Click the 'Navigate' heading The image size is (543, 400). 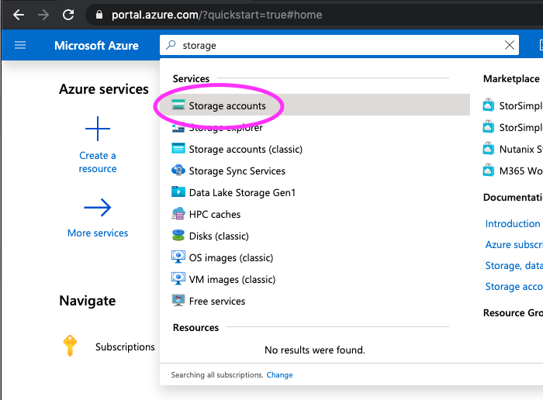click(x=87, y=301)
